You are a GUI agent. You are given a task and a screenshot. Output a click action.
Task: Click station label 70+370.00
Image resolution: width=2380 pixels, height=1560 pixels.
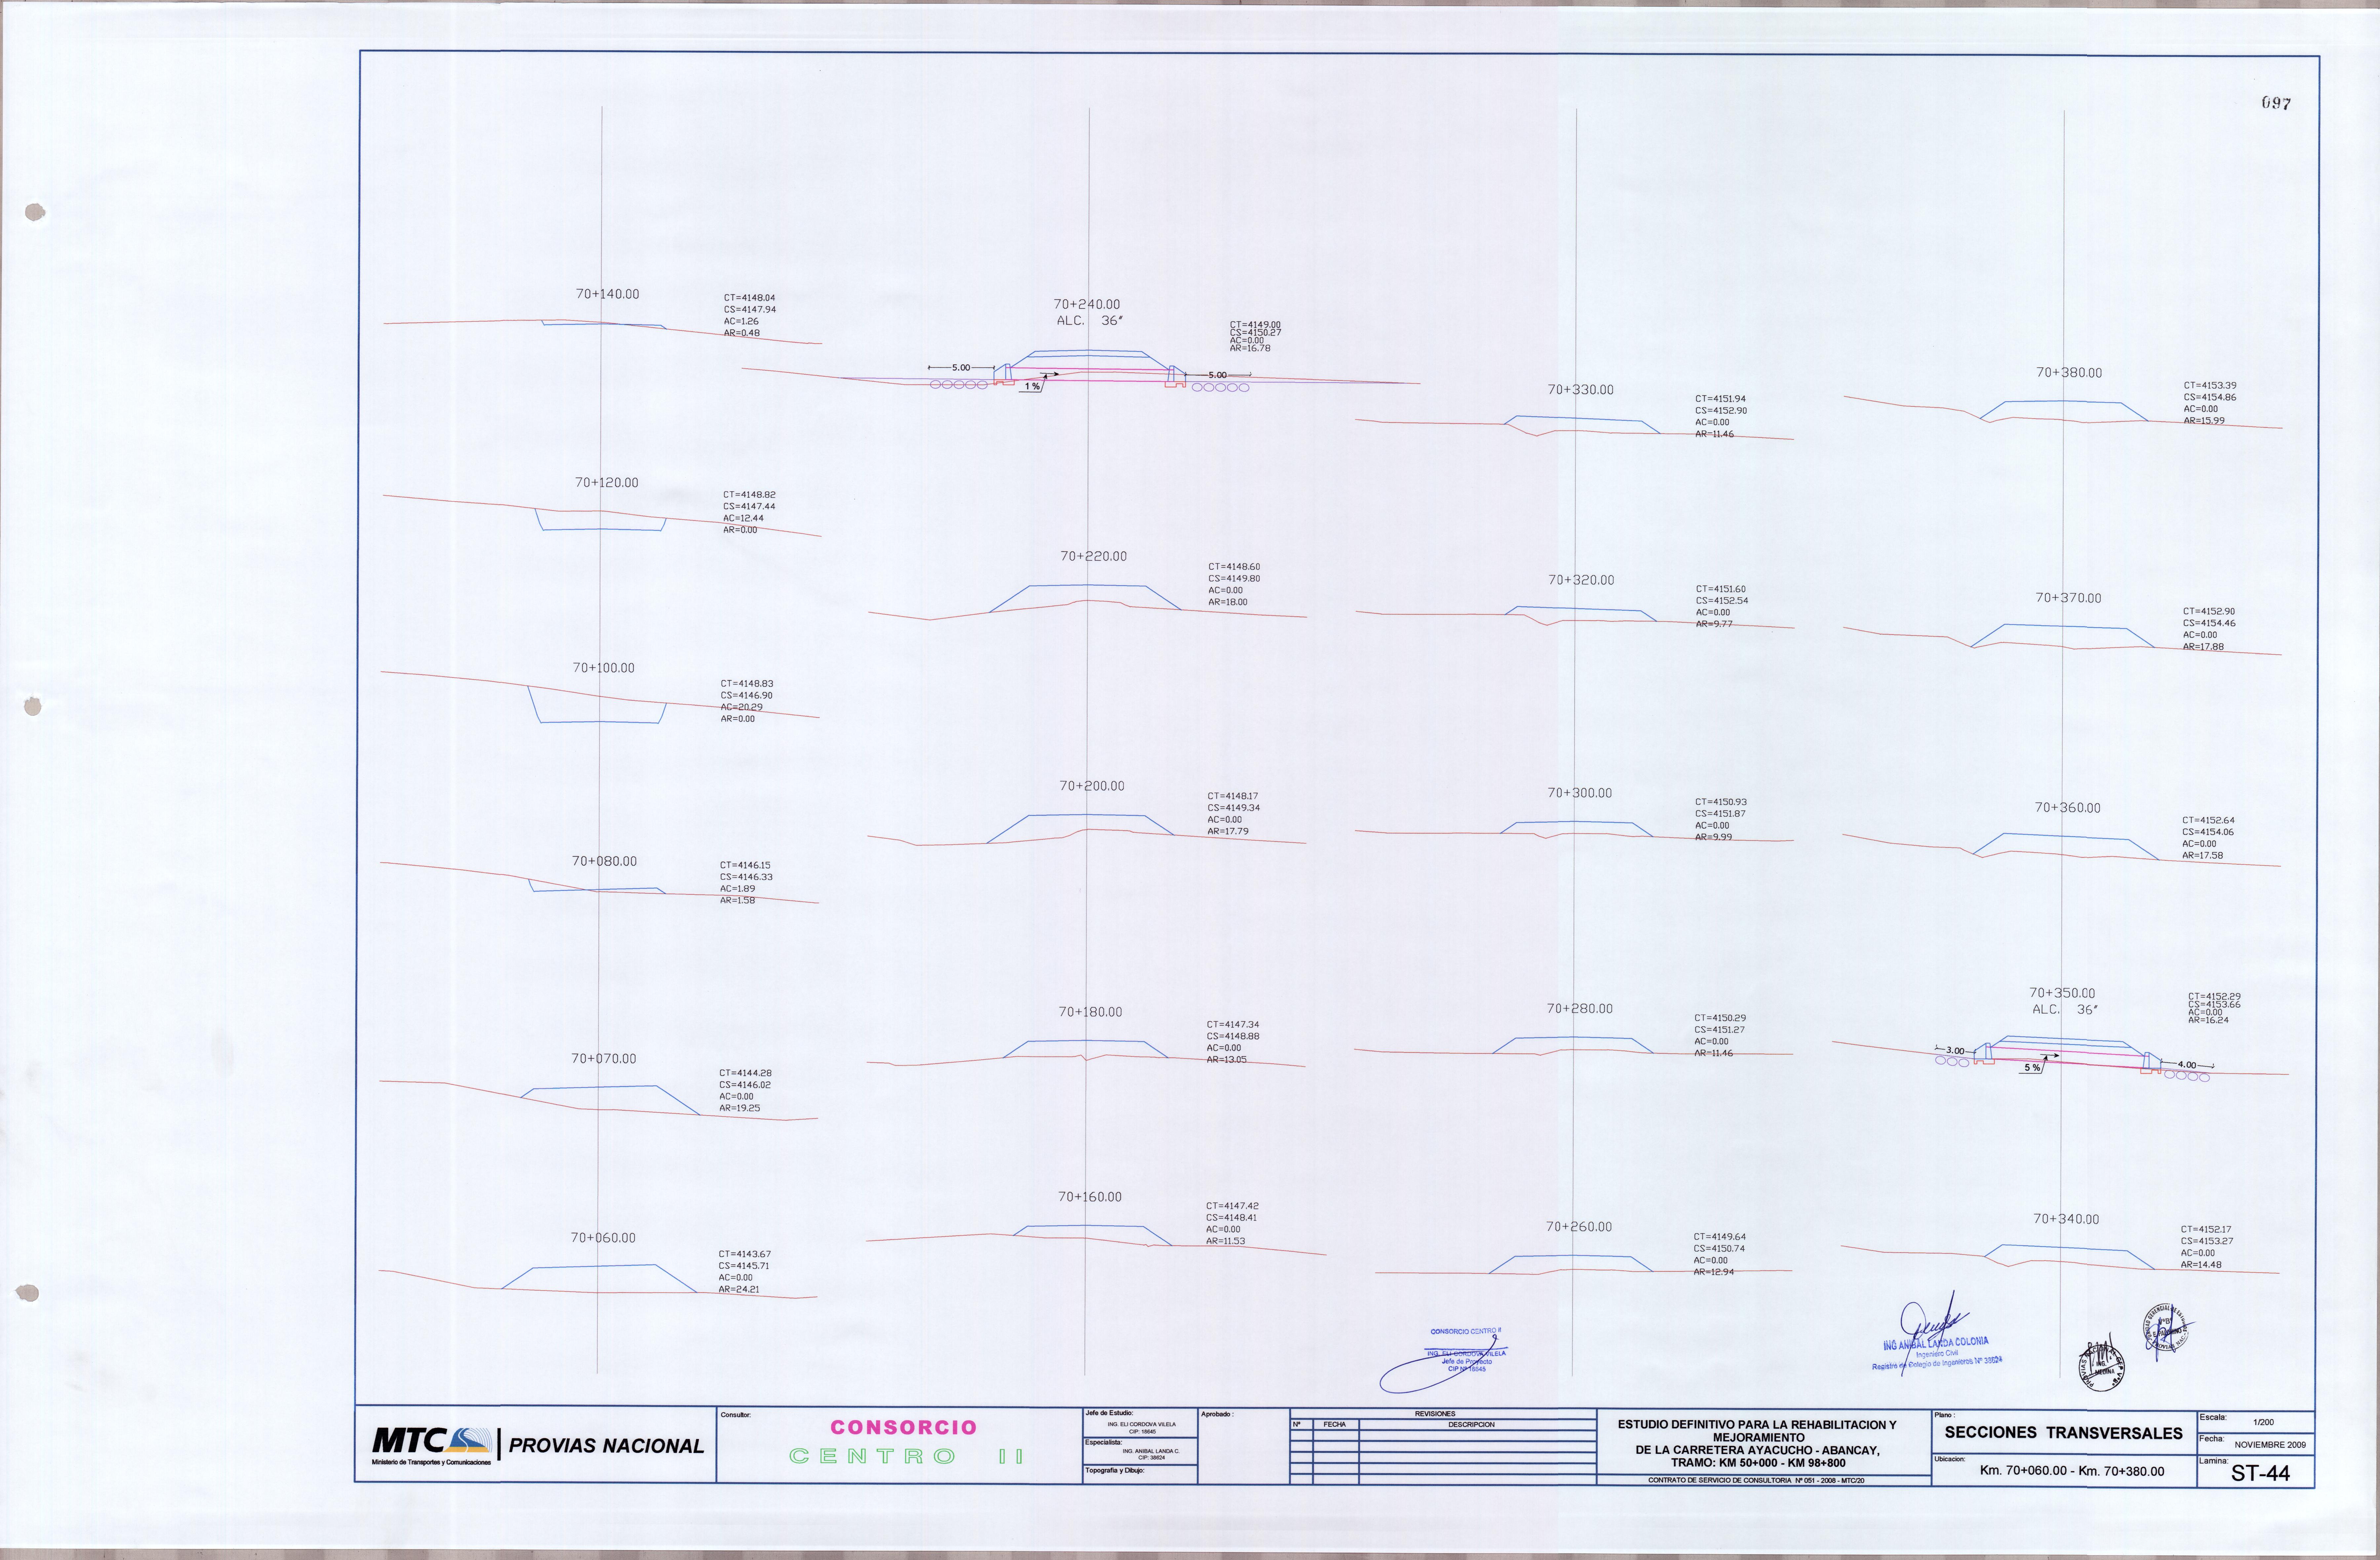pyautogui.click(x=2068, y=598)
